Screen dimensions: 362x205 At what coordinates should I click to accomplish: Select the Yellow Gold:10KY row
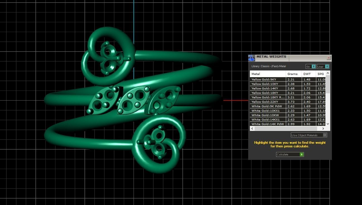pyautogui.click(x=288, y=84)
